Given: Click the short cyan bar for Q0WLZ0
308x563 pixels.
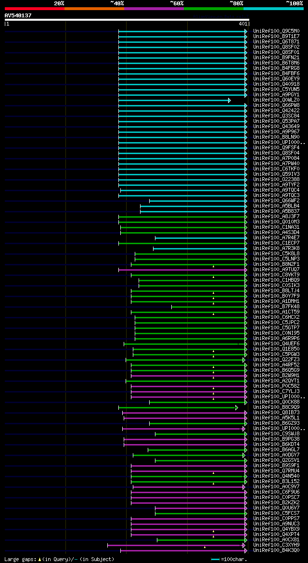Looking at the screenshot, I should coord(175,100).
